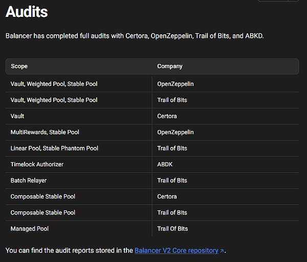Click the Audits page heading

click(27, 12)
